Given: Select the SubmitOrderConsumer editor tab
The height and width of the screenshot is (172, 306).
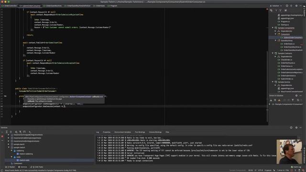Looking at the screenshot, I should point(30,6).
